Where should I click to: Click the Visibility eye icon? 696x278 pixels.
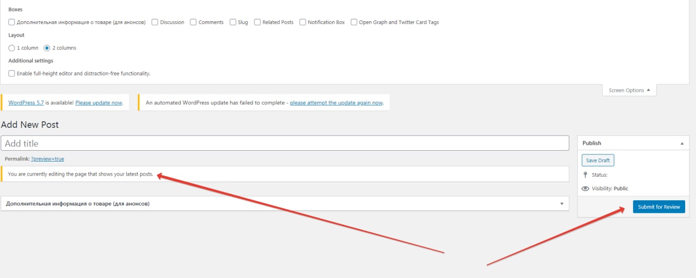585,189
